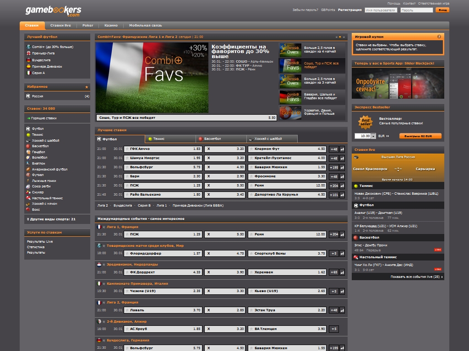Viewport: 469px width, 351px height.
Task: Open Биатлон sport in sidebar
Action: click(38, 163)
